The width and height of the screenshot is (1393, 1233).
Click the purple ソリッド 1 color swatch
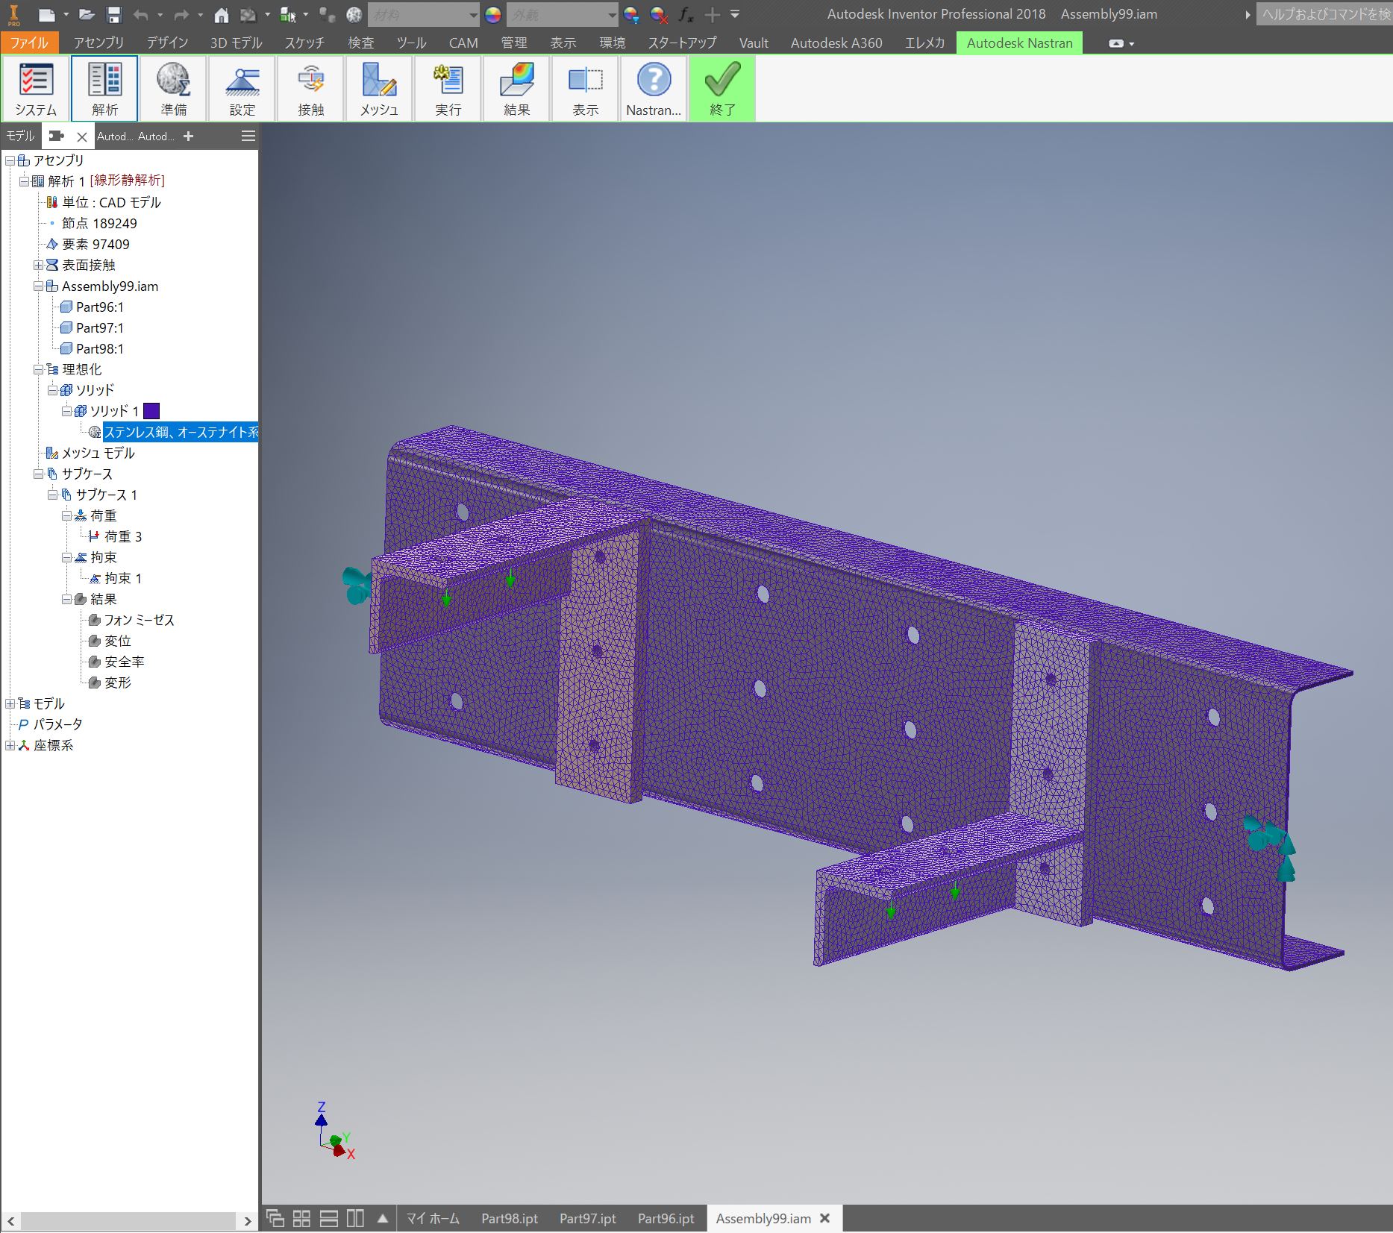coord(151,411)
